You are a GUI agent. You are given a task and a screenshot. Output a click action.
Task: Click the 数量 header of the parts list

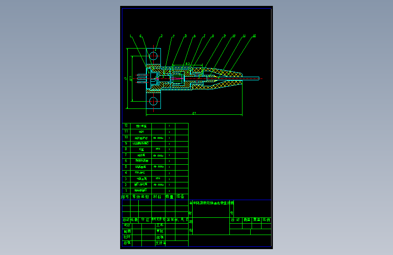(x=170, y=197)
